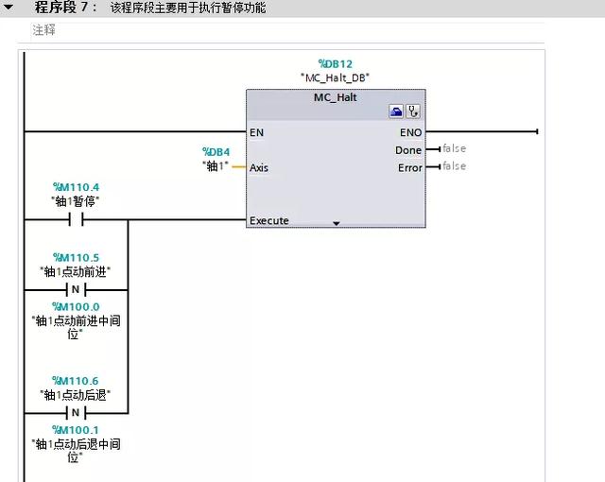The image size is (605, 482).
Task: Open MC_Halt diagnostics stethoscope icon
Action: [x=413, y=112]
